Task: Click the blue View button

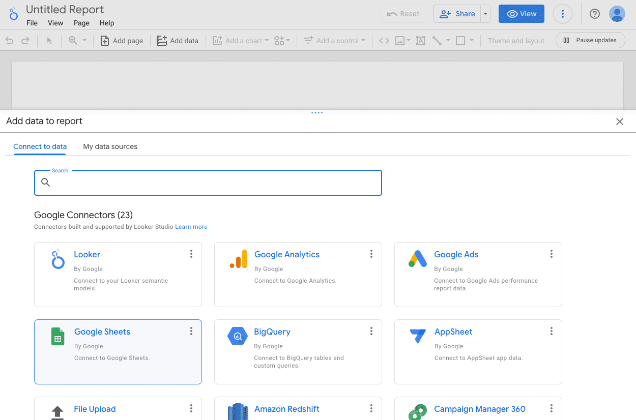Action: [522, 14]
